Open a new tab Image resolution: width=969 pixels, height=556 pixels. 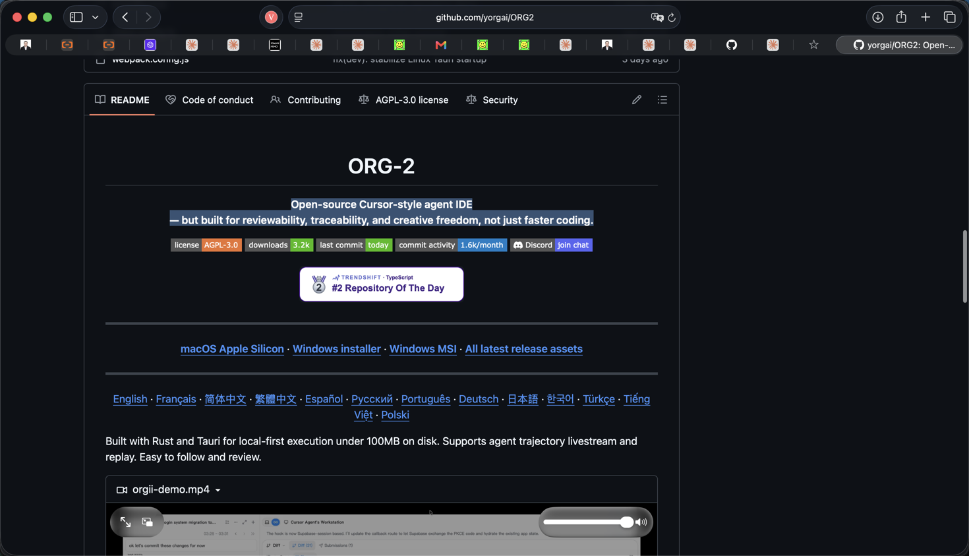(x=925, y=17)
